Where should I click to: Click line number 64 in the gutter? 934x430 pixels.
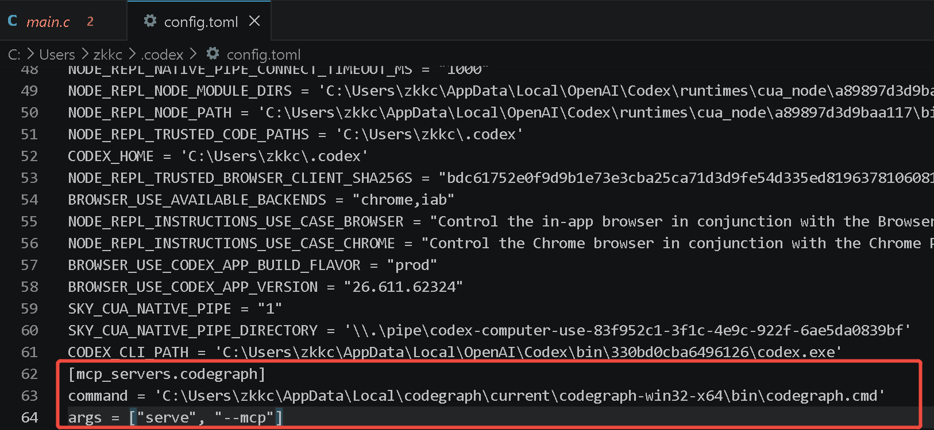click(x=29, y=417)
